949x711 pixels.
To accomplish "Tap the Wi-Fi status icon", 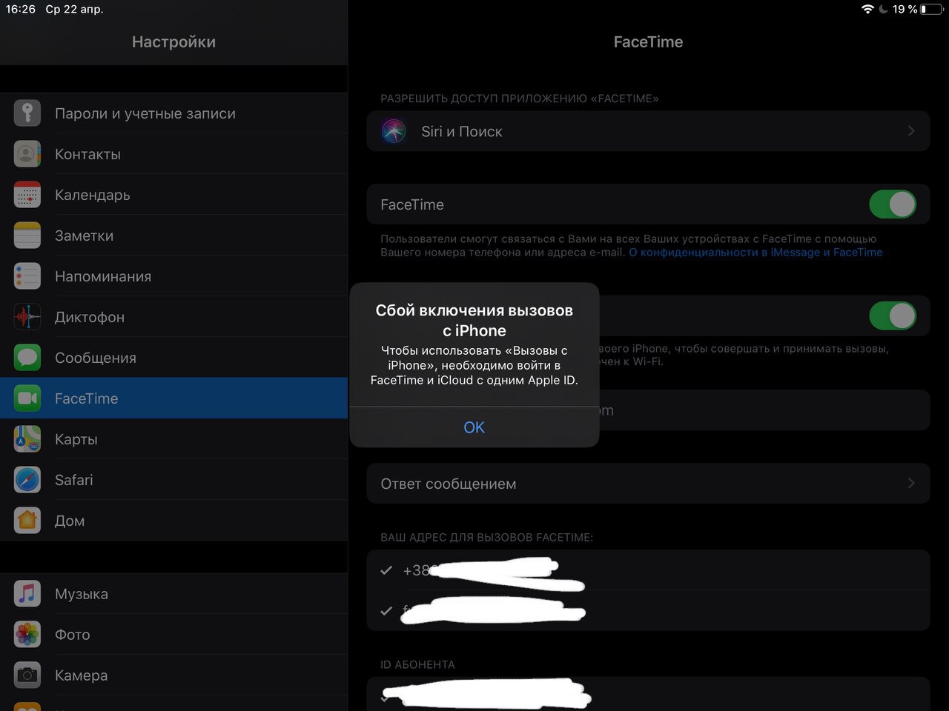I will [x=867, y=9].
